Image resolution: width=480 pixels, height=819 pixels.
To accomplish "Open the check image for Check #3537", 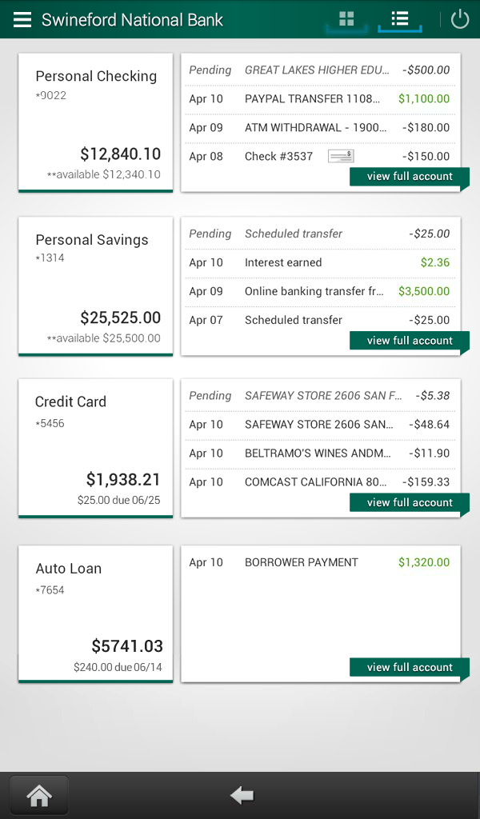I will coord(339,155).
